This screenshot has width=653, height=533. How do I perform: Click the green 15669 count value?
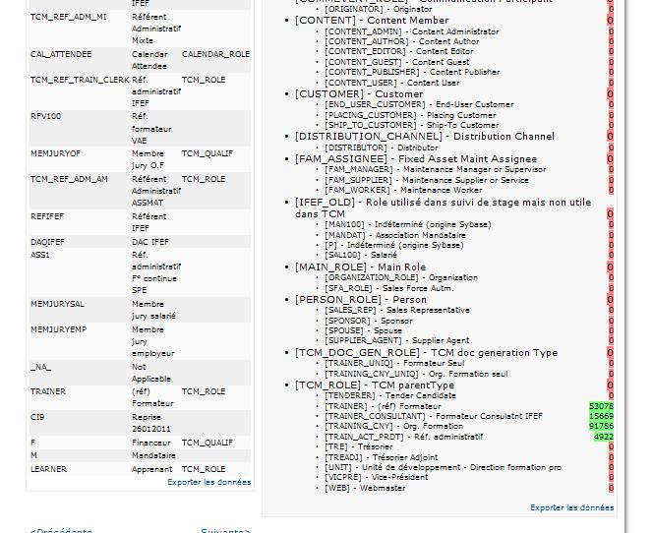[601, 416]
